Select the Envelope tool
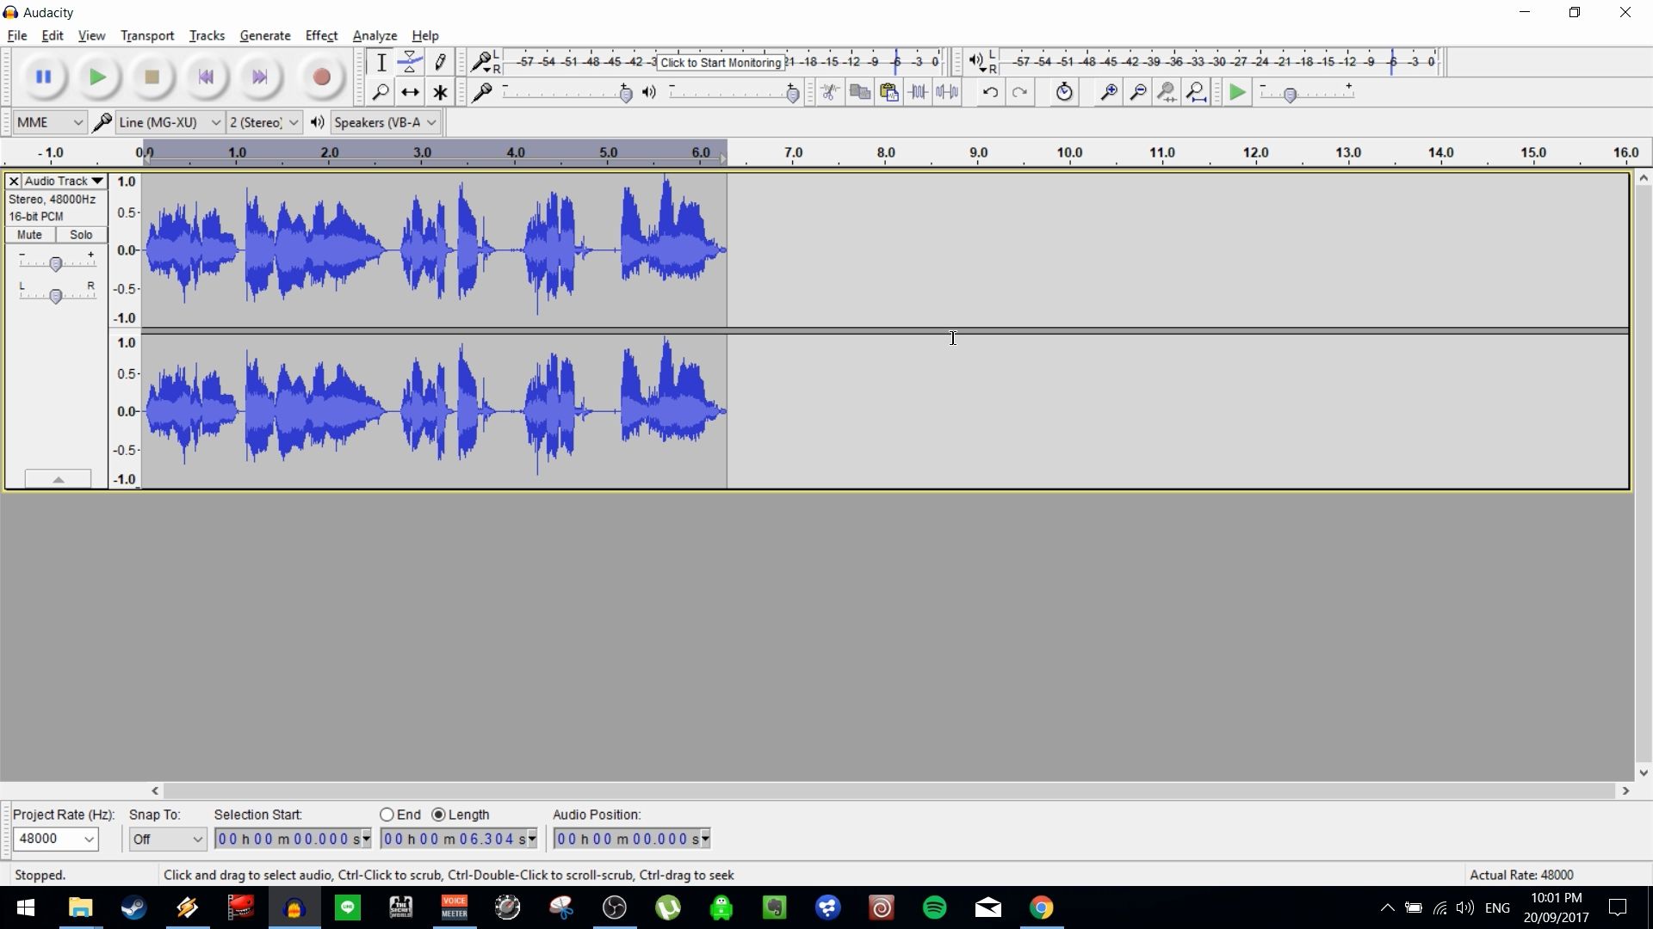 tap(410, 61)
